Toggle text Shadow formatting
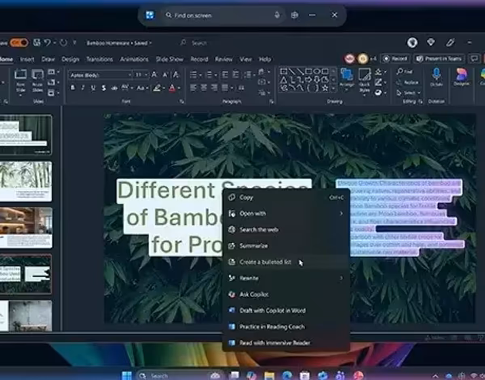 click(103, 88)
